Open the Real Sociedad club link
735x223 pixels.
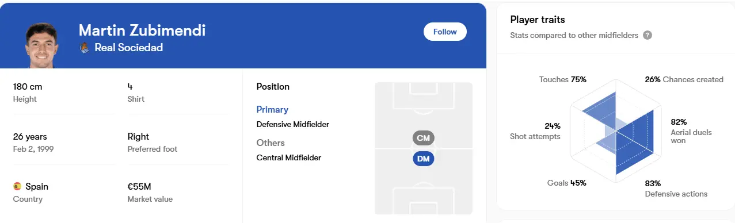click(128, 48)
